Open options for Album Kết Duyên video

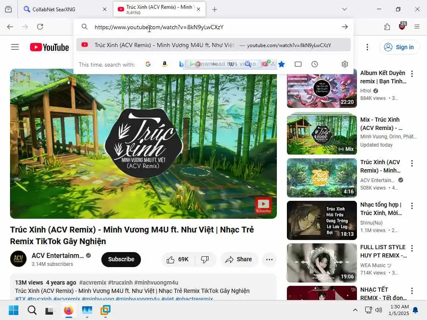point(412,74)
